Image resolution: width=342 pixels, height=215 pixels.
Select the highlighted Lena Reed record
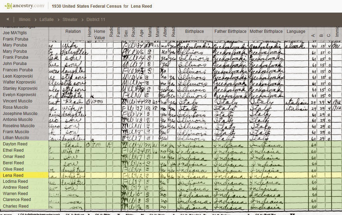[x=13, y=175]
